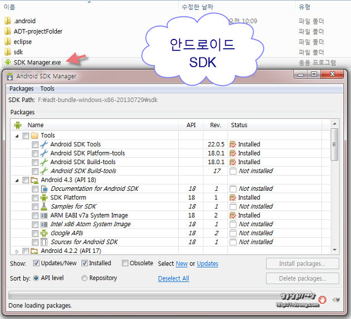
Task: Uncheck the Updates/New show filter
Action: click(x=37, y=263)
